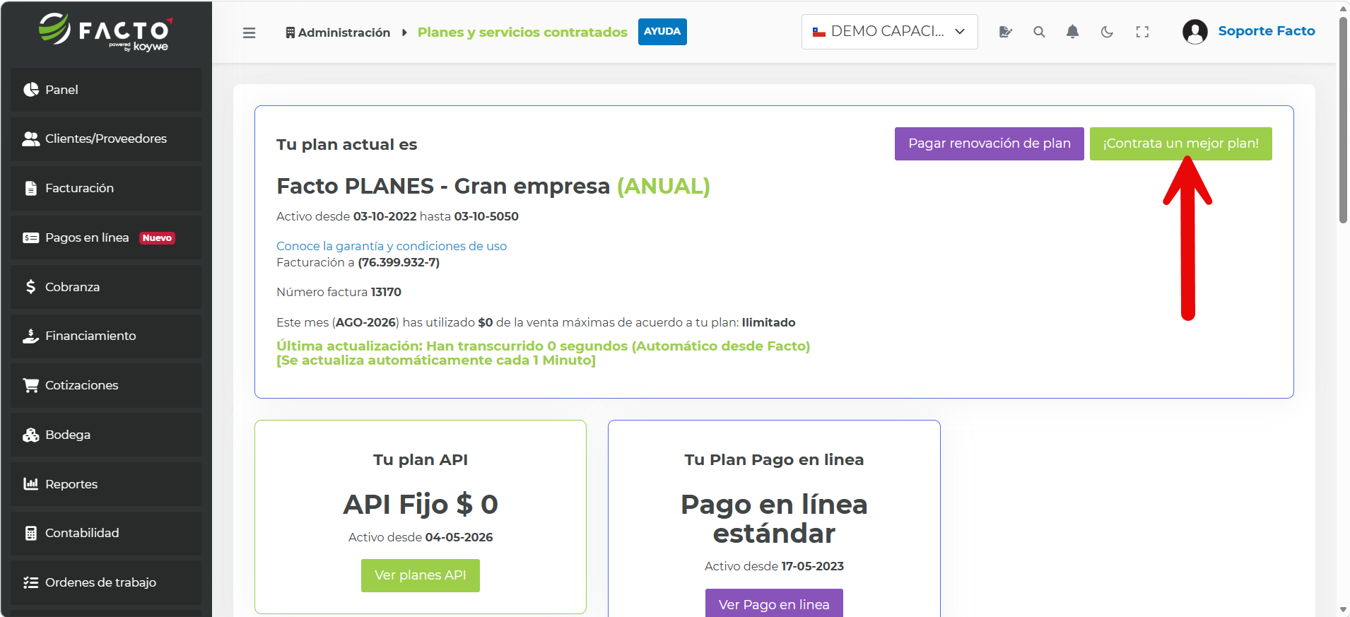
Task: Open Contabilidad menu
Action: 106,533
